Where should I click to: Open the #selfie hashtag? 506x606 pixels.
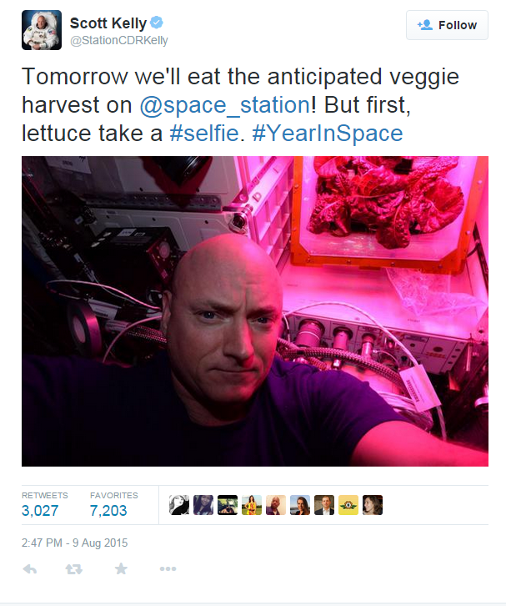[204, 134]
